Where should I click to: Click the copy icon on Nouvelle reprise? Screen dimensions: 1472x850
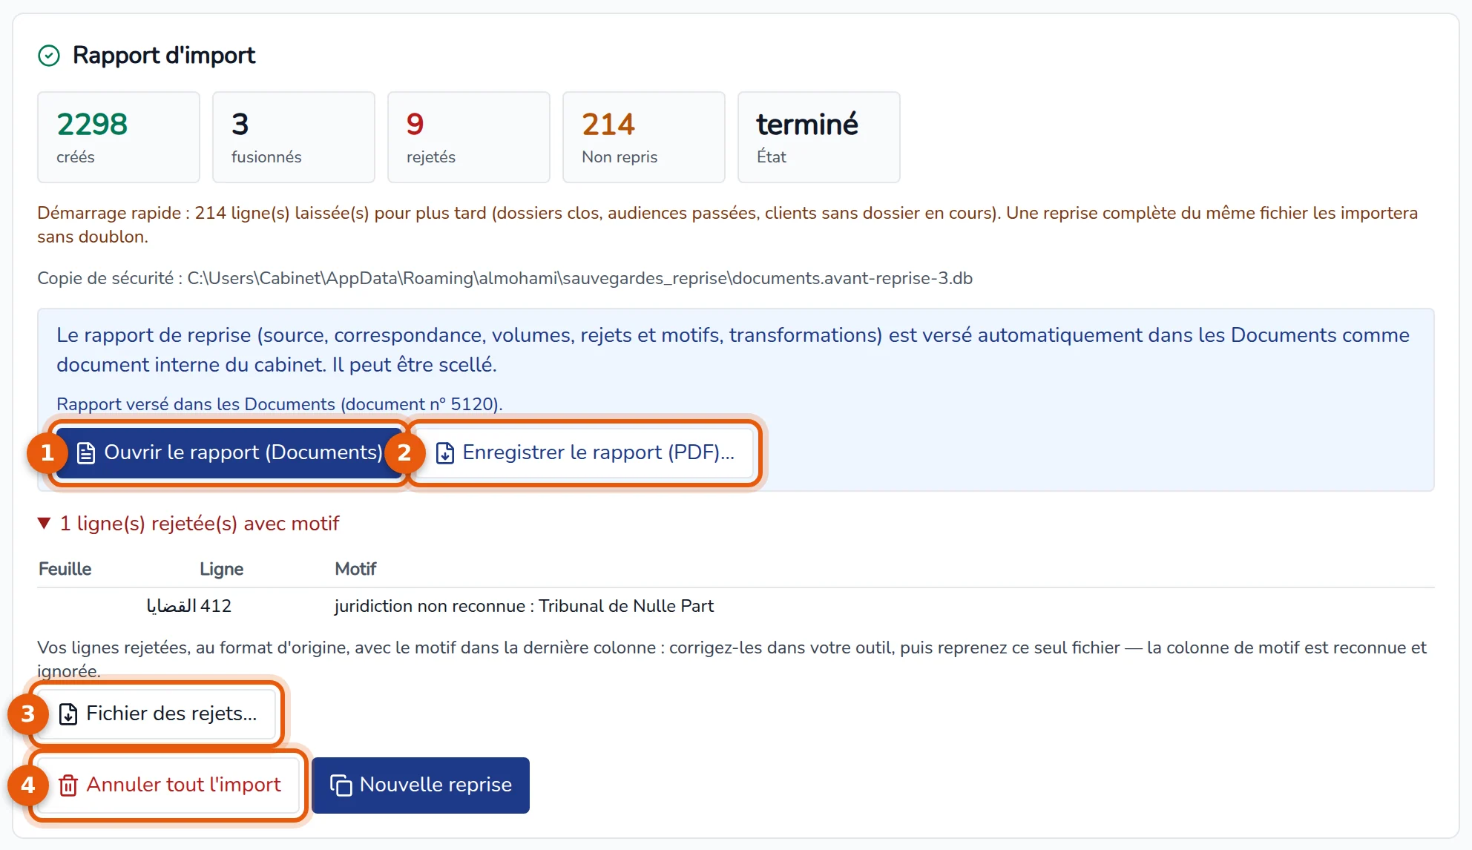[x=341, y=785]
